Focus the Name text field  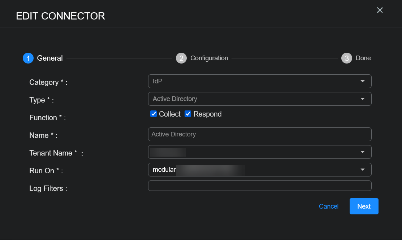(259, 134)
